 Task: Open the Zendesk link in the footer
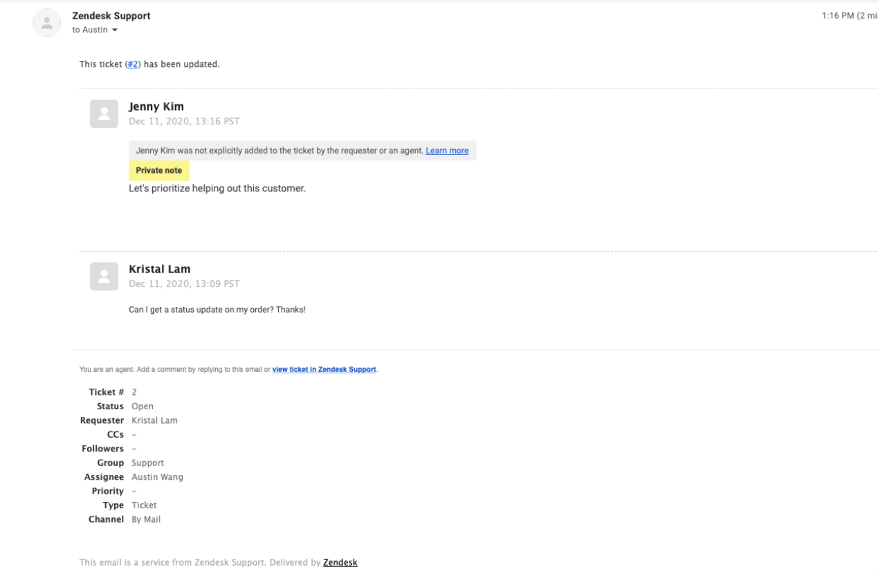click(x=340, y=562)
